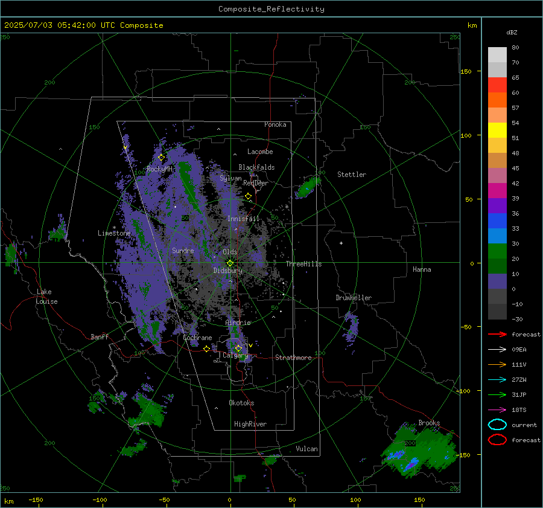Screen dimensions: 543x508
Task: Click the HighRiver city label
Action: pyautogui.click(x=250, y=424)
